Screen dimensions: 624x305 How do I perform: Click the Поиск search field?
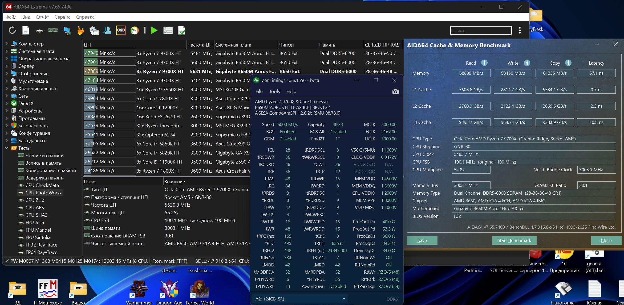[x=481, y=31]
